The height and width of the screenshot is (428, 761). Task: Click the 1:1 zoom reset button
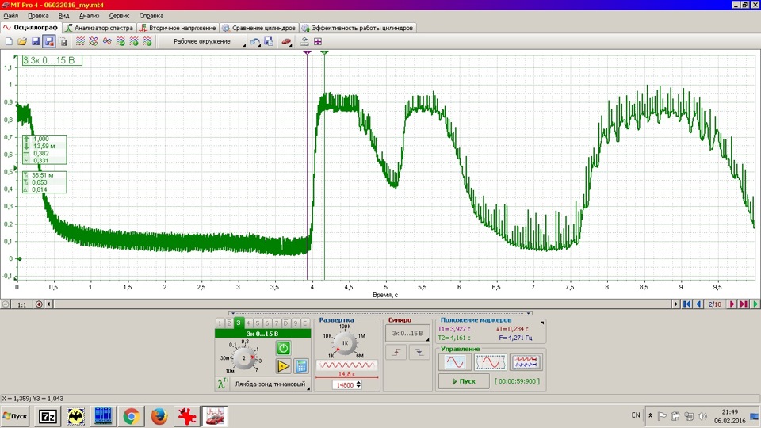pyautogui.click(x=22, y=304)
